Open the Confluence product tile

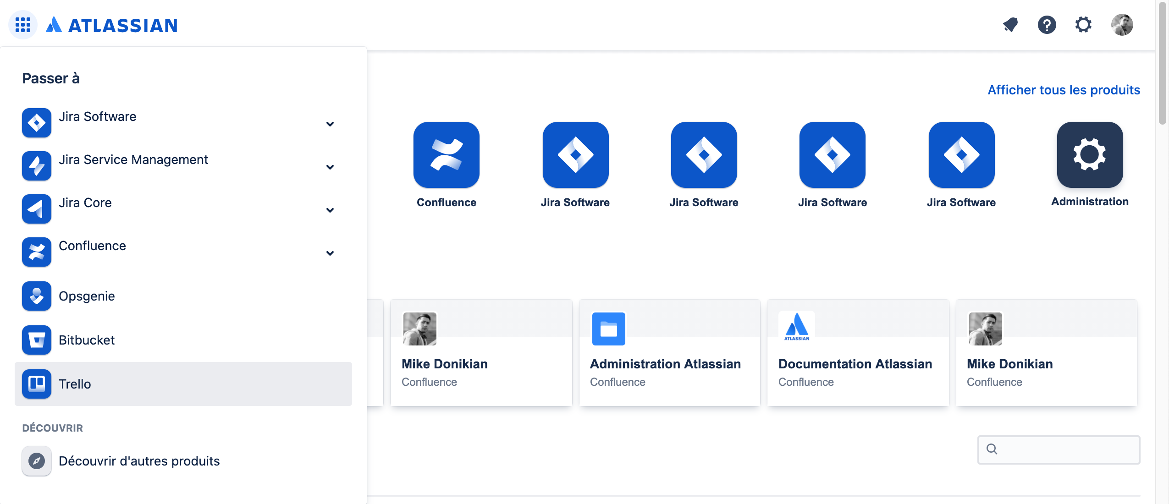(x=446, y=155)
